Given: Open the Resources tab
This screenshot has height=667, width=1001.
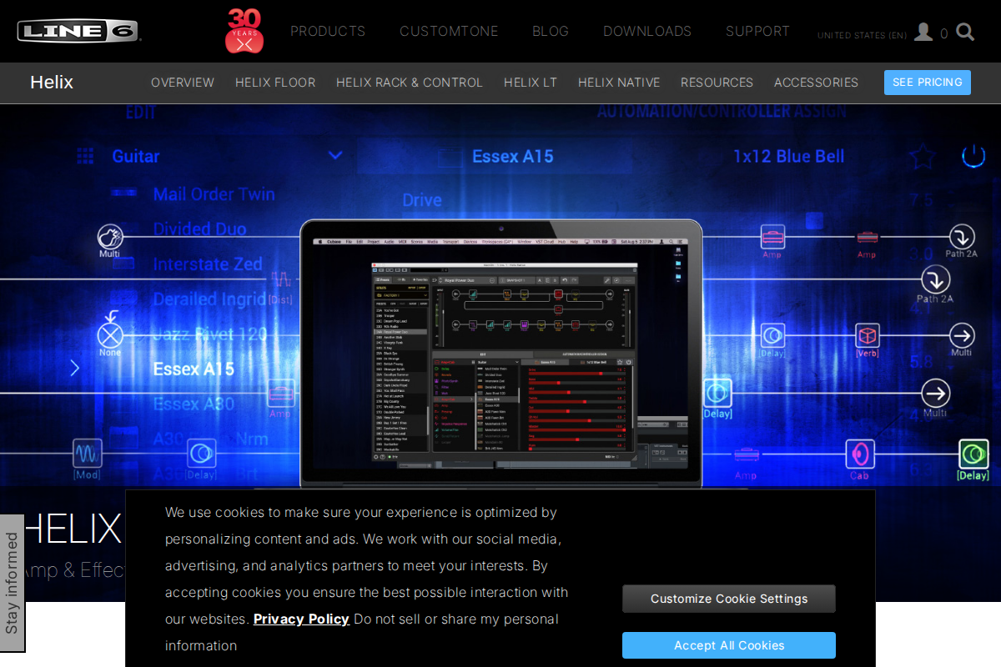Looking at the screenshot, I should click(717, 83).
